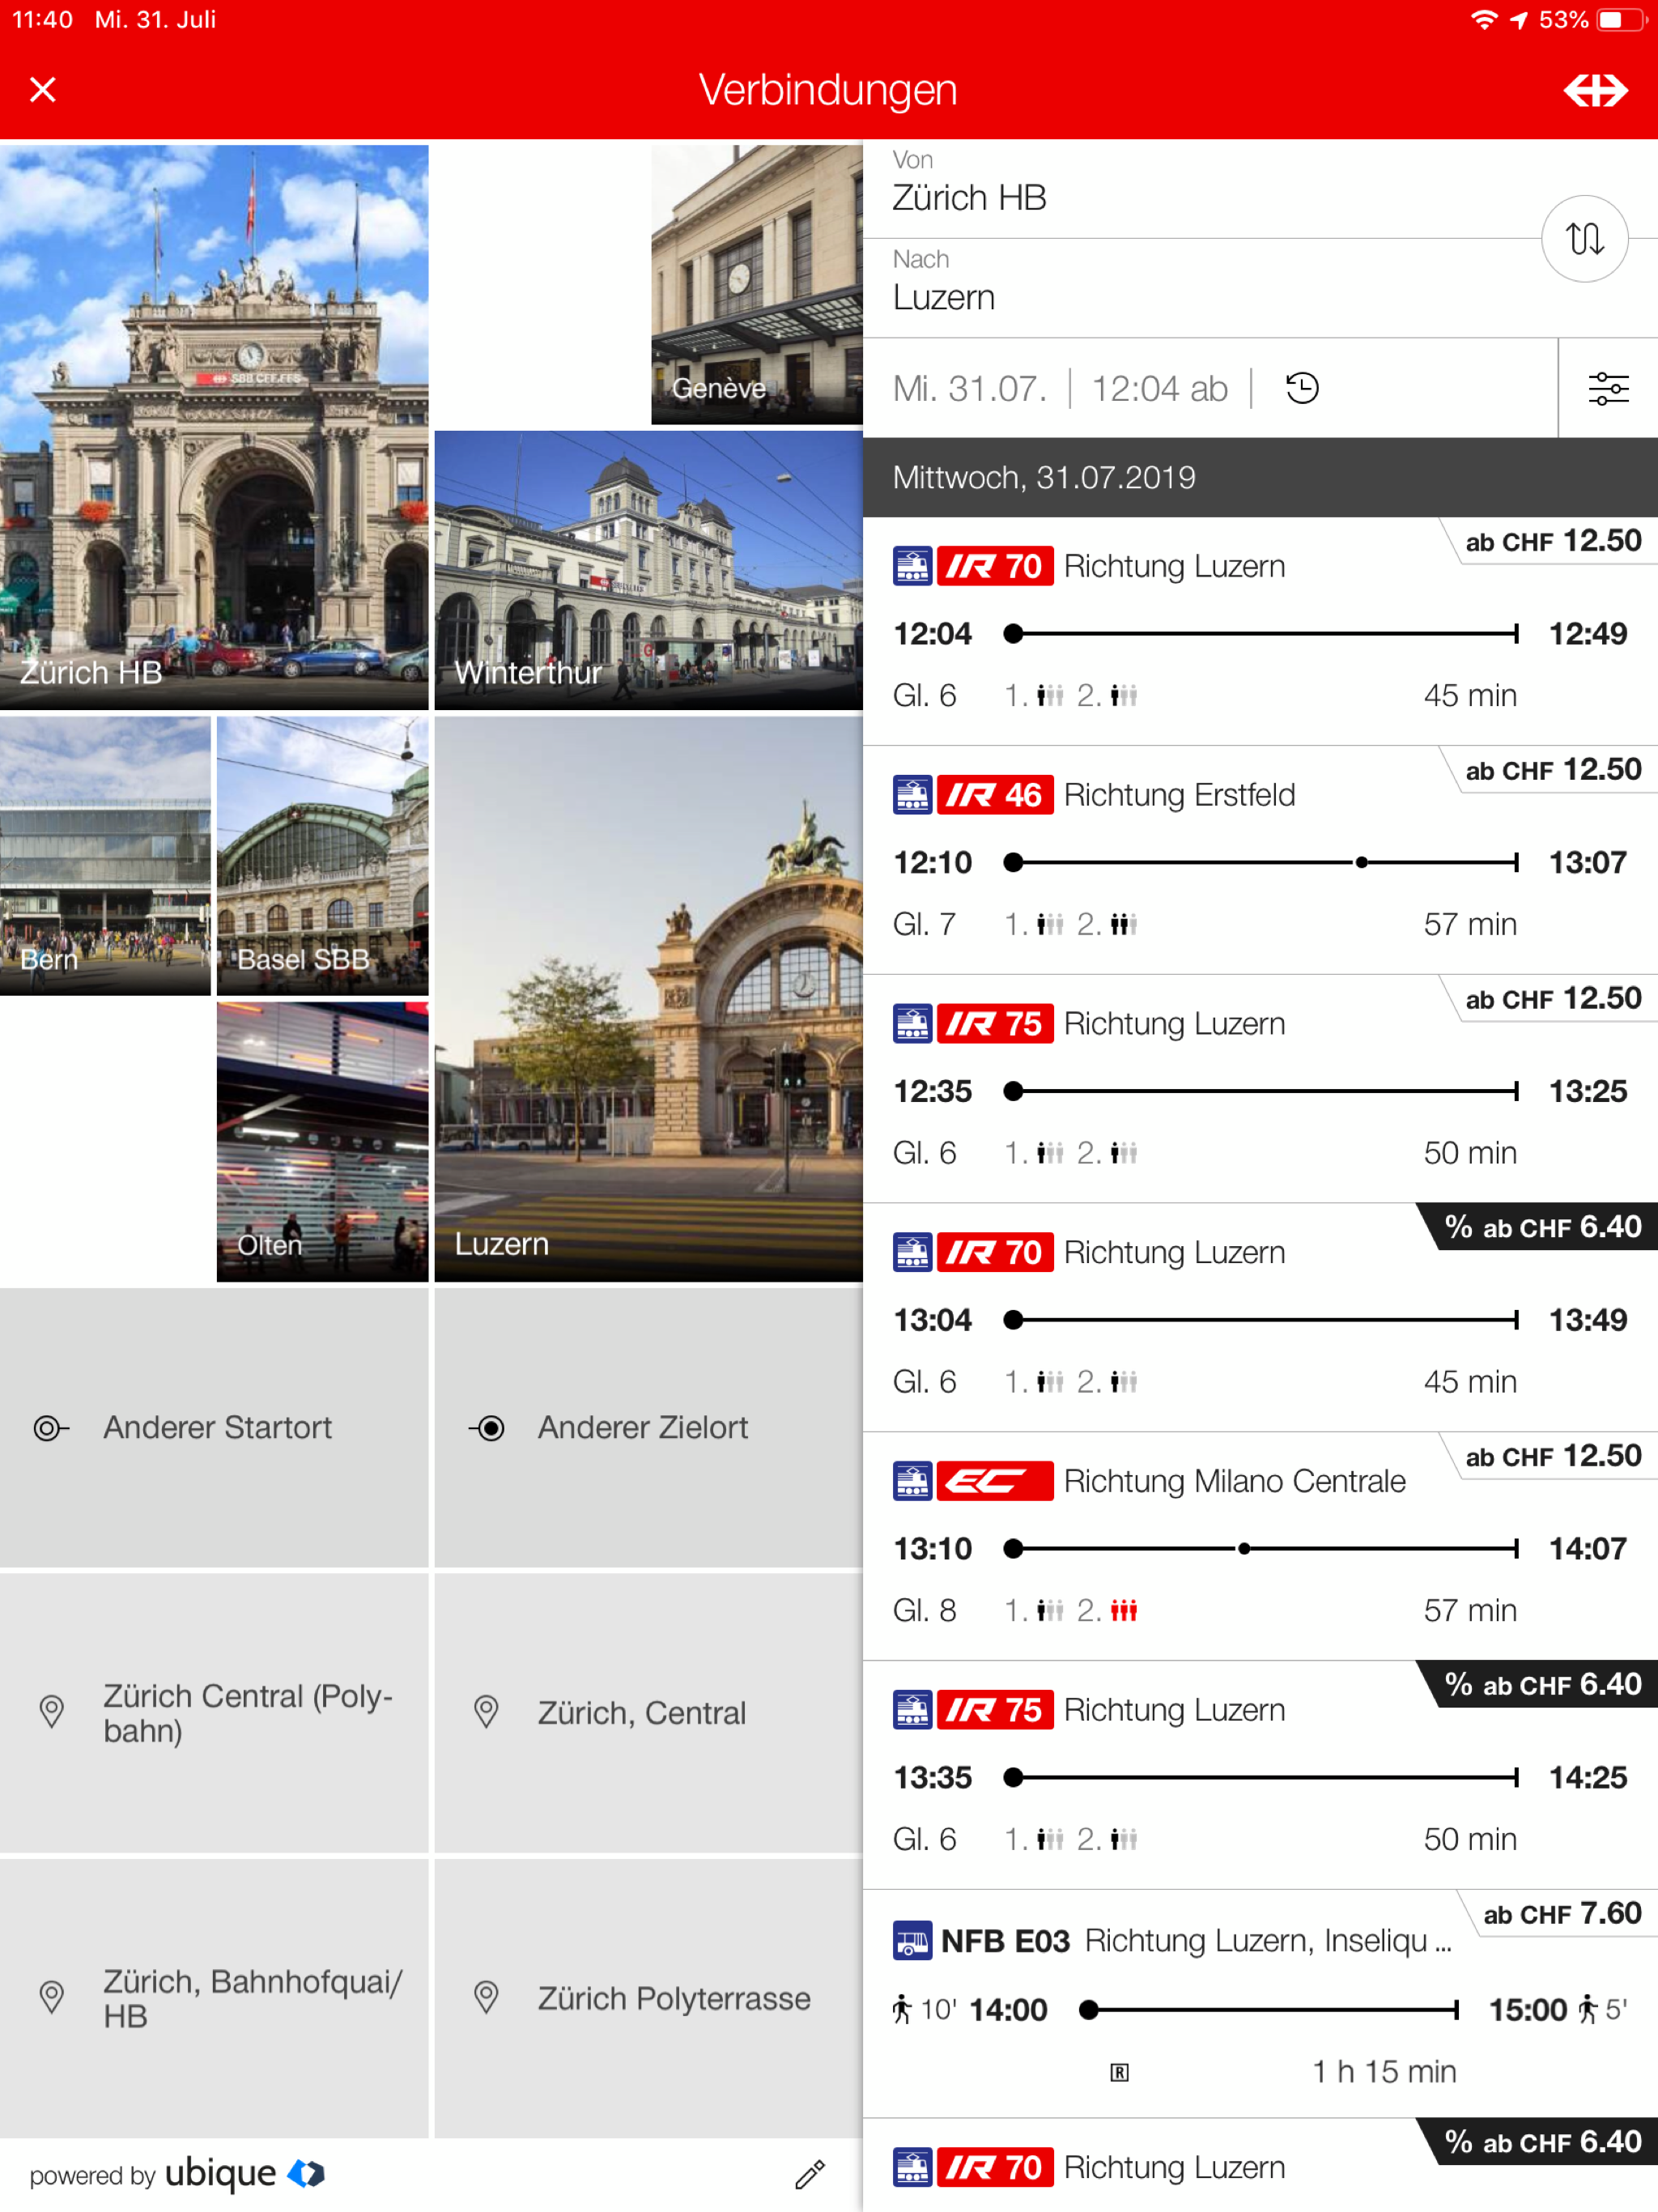
Task: Pick Winterthur station tile
Action: [648, 570]
